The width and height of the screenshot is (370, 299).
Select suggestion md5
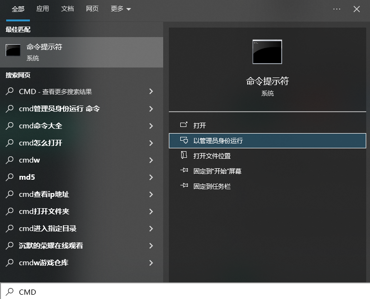pyautogui.click(x=82, y=177)
